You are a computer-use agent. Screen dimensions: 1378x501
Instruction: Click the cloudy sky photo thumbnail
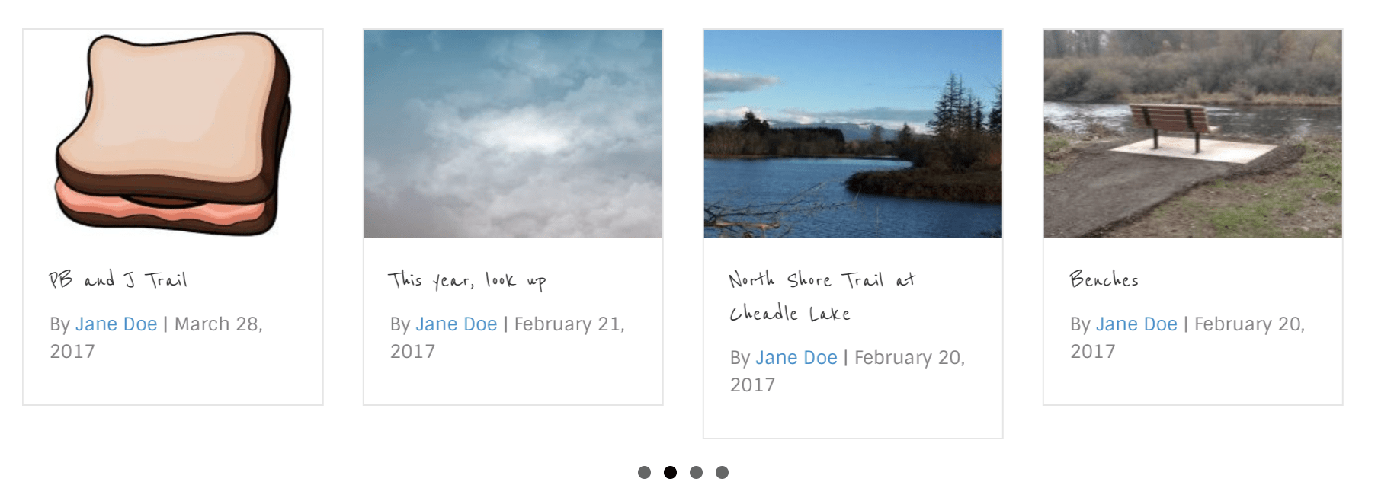[512, 133]
